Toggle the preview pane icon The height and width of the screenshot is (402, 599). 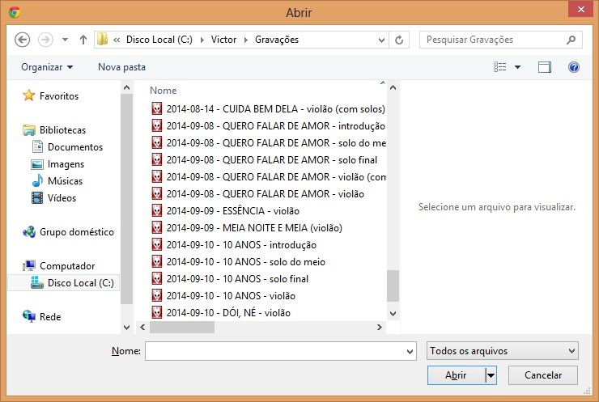pos(545,67)
